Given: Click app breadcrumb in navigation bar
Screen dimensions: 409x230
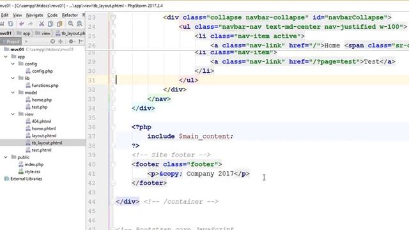Looking at the screenshot, I should (x=24, y=33).
